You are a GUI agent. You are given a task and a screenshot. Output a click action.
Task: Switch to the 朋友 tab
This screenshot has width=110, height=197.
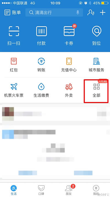coord(69,190)
